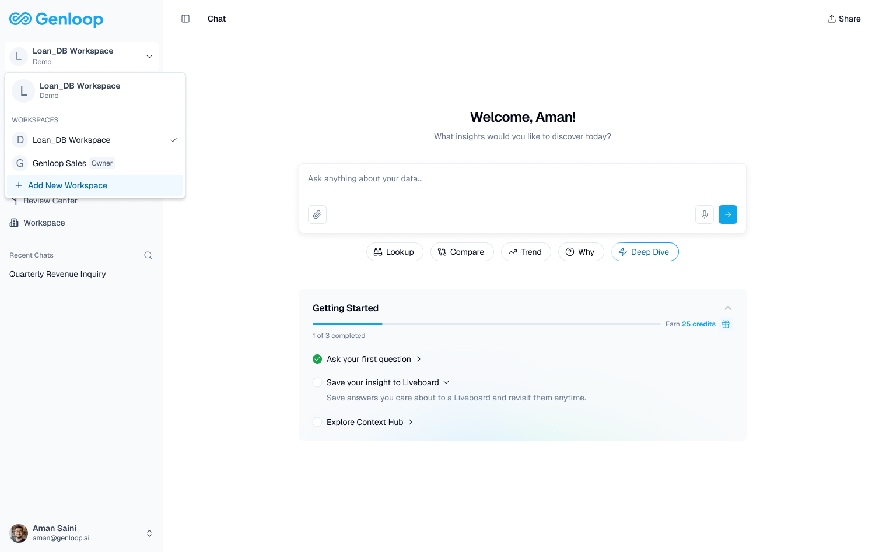Expand the Aman Saini account menu

click(149, 533)
